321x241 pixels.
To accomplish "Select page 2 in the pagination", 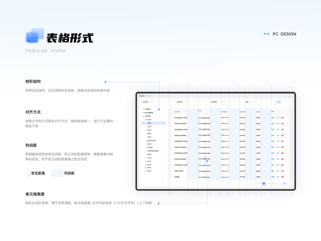I will click(x=258, y=184).
